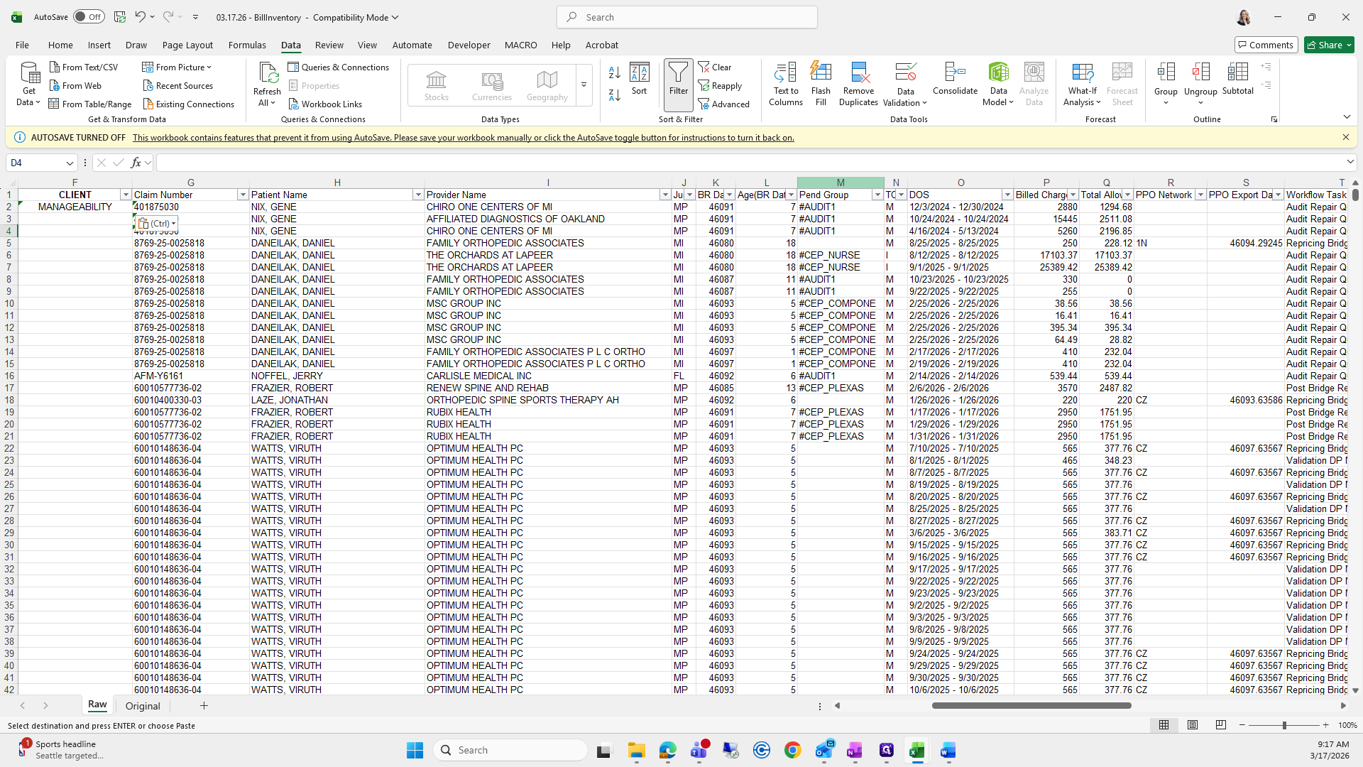Open the CLIENT column filter dropdown
The height and width of the screenshot is (767, 1363).
tap(126, 195)
